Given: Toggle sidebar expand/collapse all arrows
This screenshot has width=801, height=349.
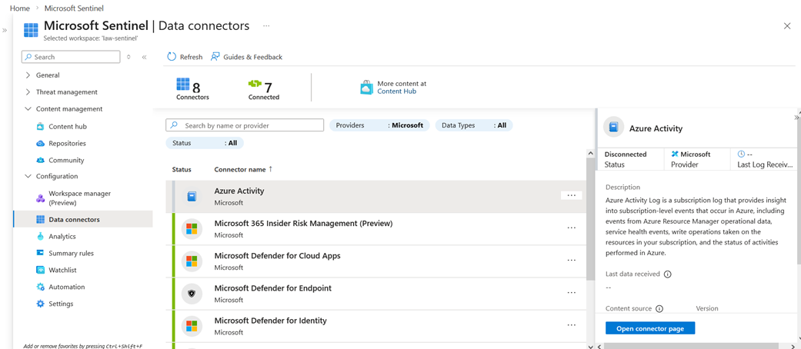Looking at the screenshot, I should pyautogui.click(x=128, y=57).
